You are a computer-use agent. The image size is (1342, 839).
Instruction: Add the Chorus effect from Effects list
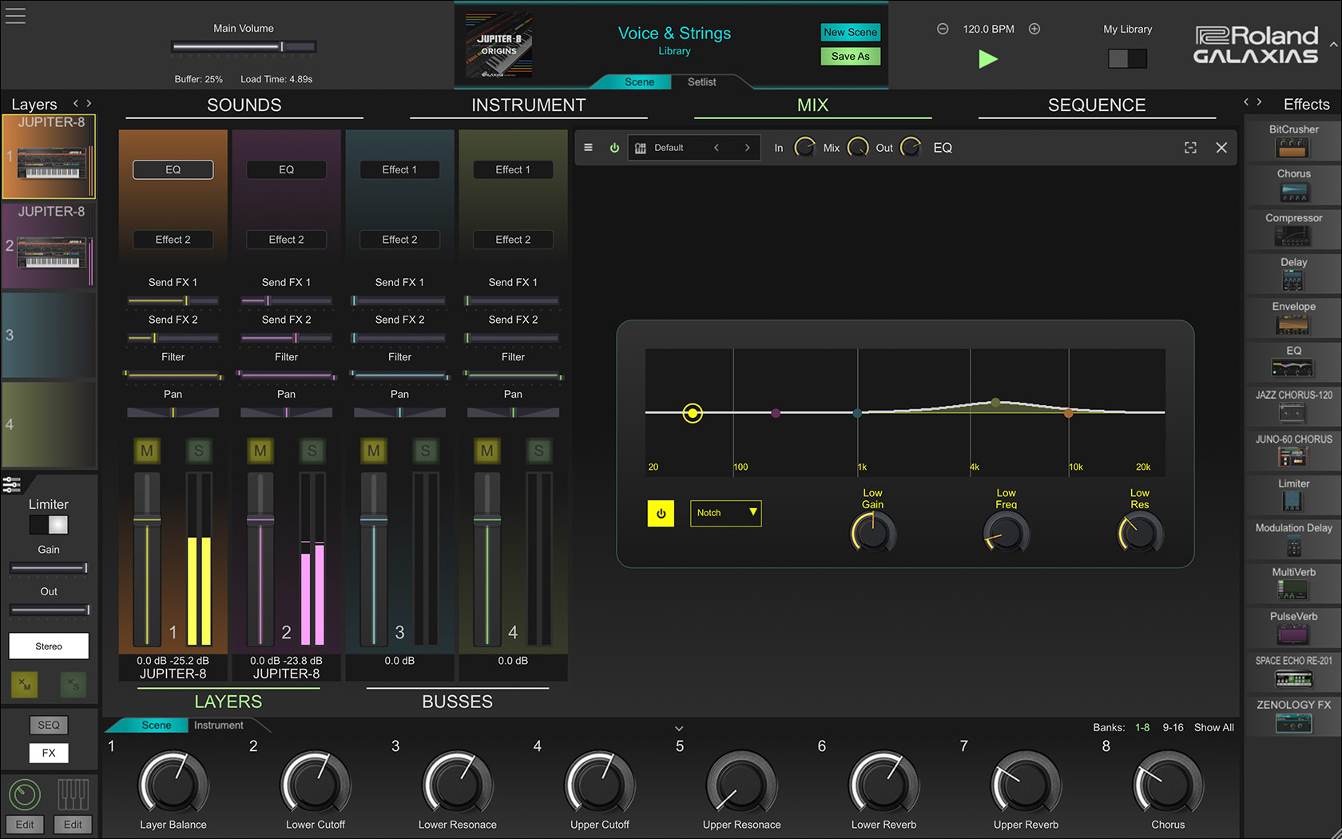1292,185
